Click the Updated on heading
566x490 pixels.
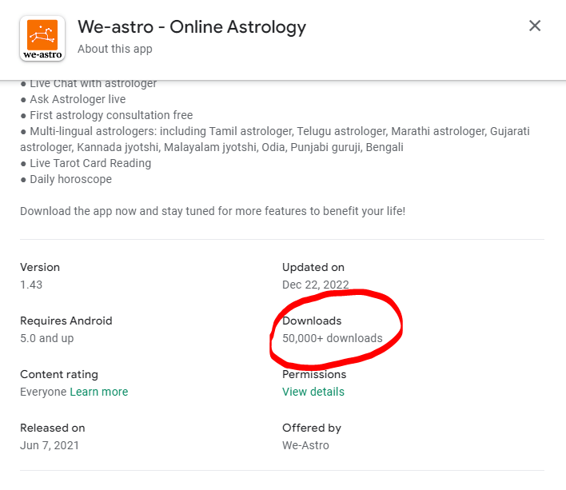(x=313, y=267)
